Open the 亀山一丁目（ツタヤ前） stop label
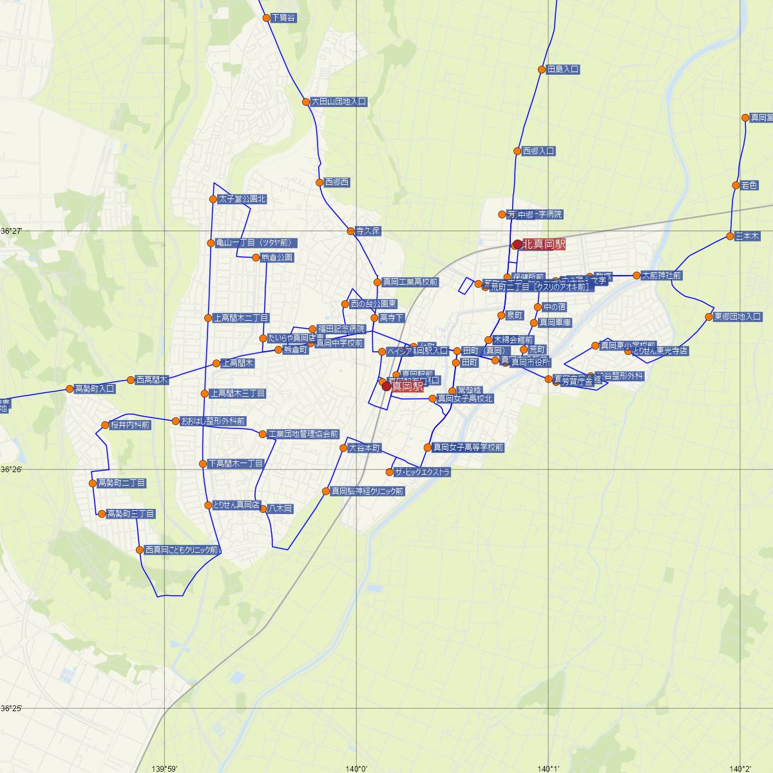Image resolution: width=773 pixels, height=773 pixels. 256,243
